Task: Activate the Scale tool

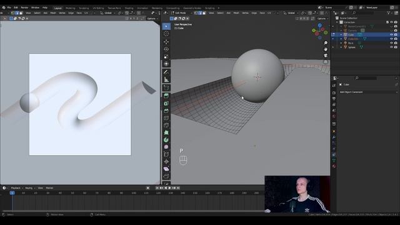Action: [x=166, y=56]
